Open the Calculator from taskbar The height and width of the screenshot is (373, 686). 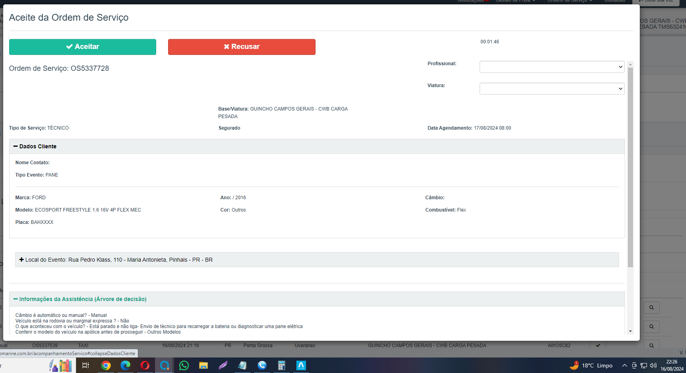282,365
